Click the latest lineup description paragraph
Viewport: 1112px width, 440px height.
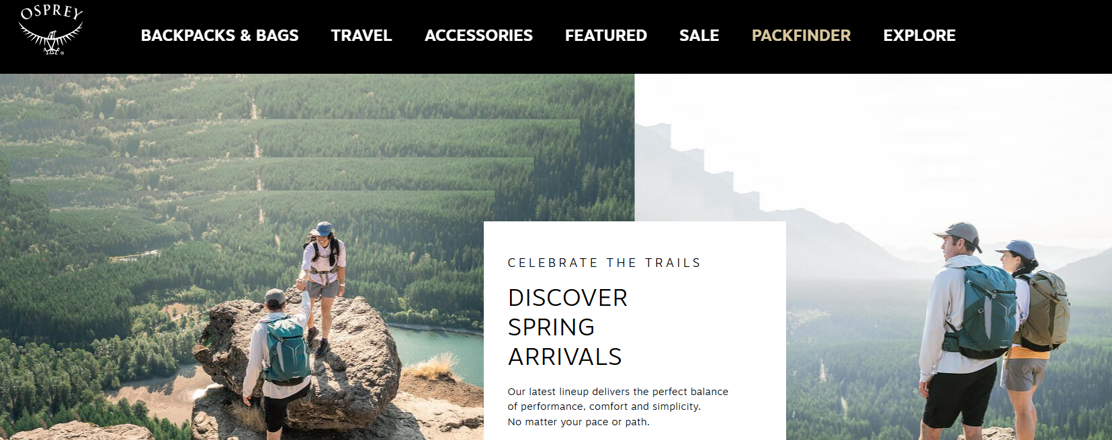tap(617, 406)
